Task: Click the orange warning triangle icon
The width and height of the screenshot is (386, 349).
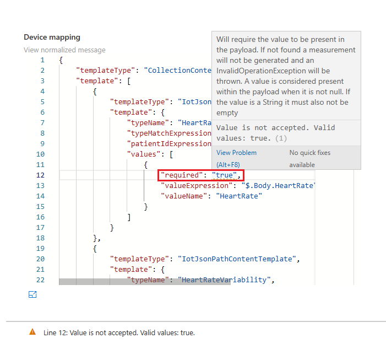Action: [32, 332]
